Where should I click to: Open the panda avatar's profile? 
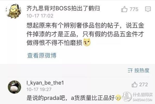click(x=14, y=87)
